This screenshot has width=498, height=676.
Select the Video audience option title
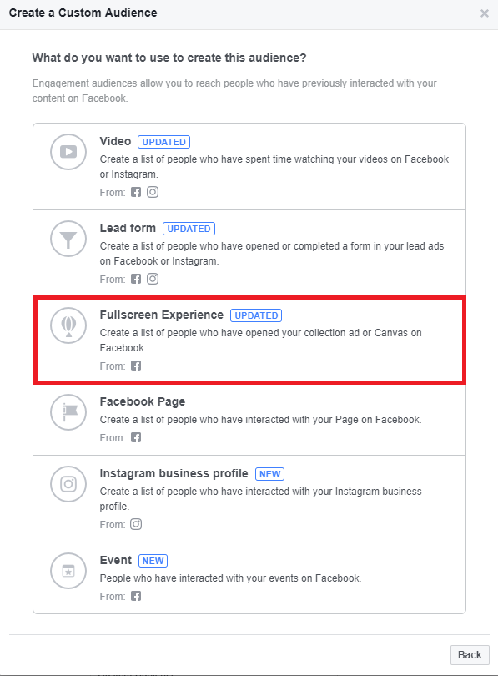[115, 141]
